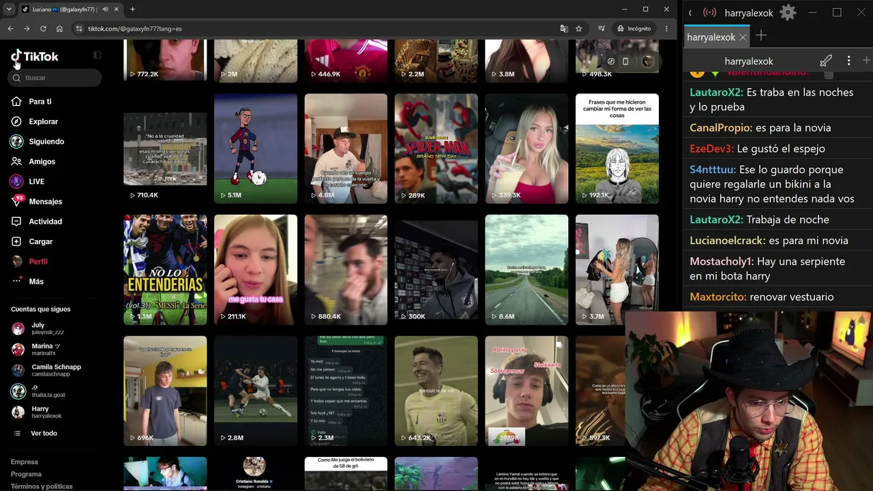Open the Explorar page
873x491 pixels.
(x=43, y=121)
